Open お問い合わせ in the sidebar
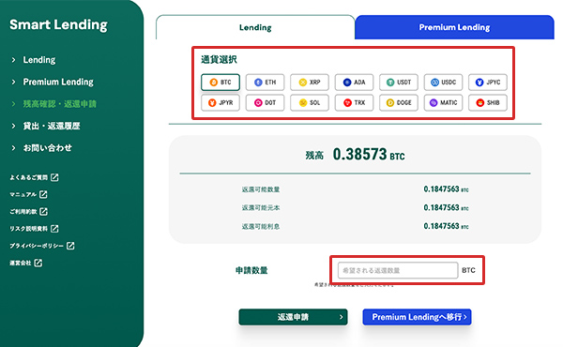Viewport: 563px width, 347px height. (x=48, y=148)
